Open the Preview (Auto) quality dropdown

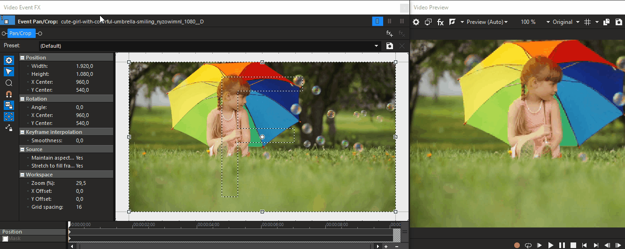click(485, 22)
